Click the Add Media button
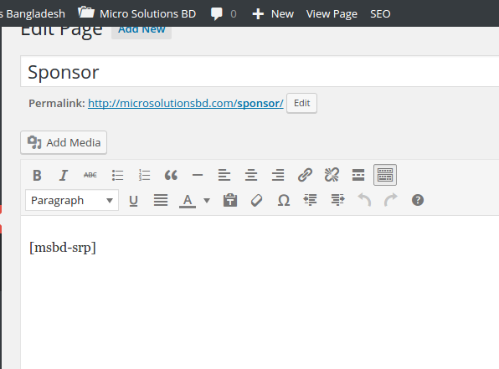Screen dimensions: 499x369 click(64, 142)
